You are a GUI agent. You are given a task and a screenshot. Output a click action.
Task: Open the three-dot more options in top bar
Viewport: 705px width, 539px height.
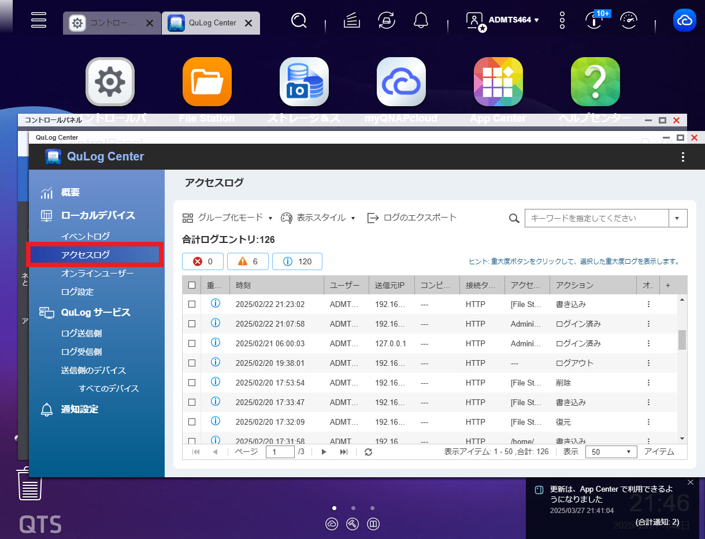click(562, 21)
